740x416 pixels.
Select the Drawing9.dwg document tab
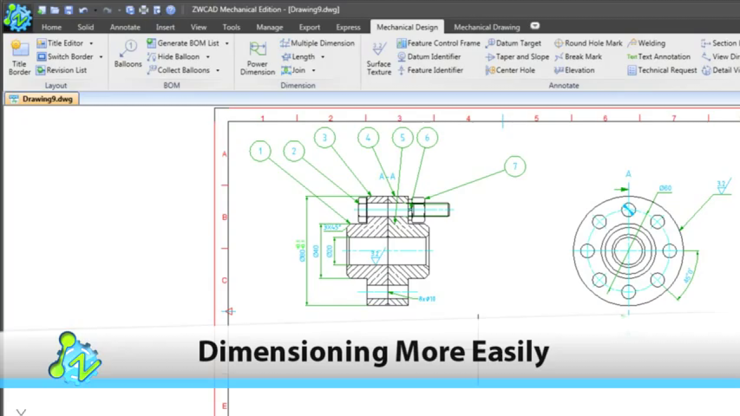point(42,99)
